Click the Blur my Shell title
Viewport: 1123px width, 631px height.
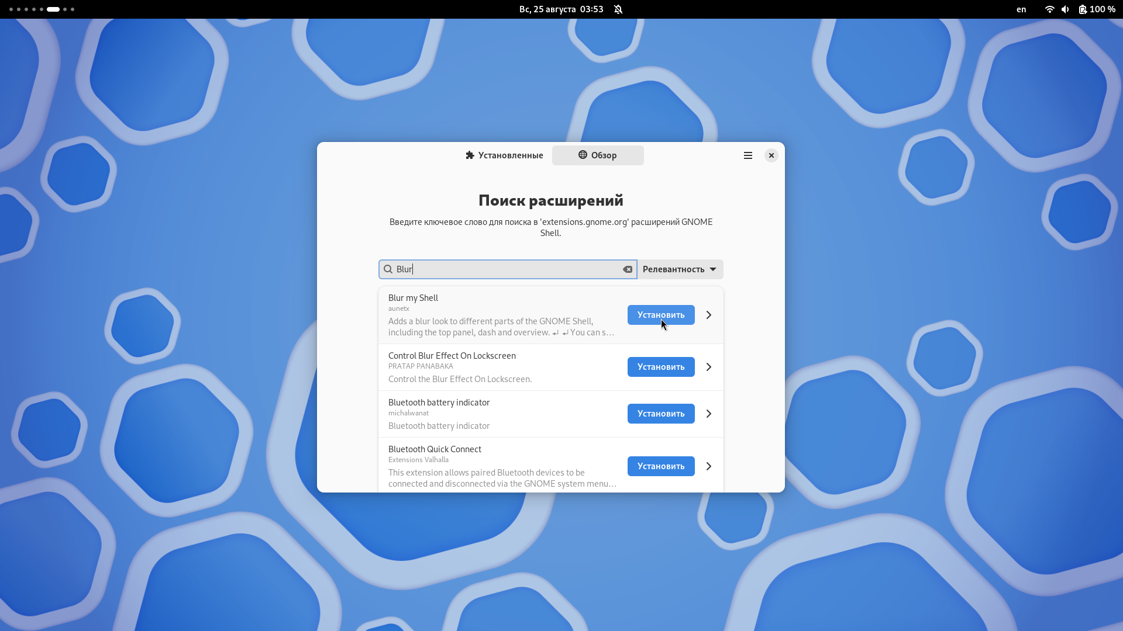tap(413, 298)
